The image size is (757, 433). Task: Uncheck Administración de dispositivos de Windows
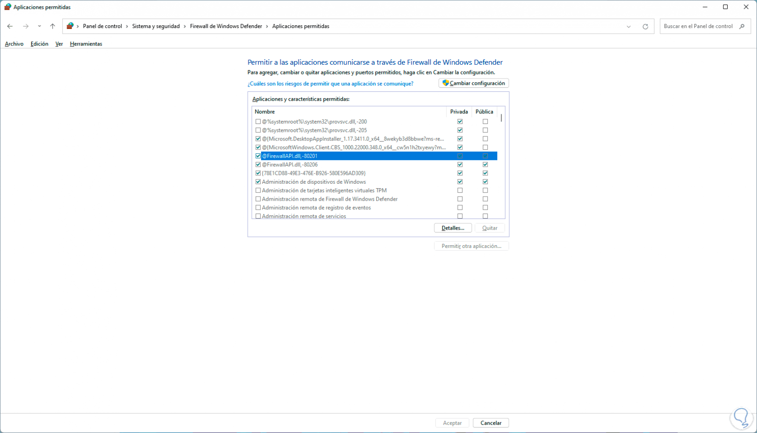point(258,182)
